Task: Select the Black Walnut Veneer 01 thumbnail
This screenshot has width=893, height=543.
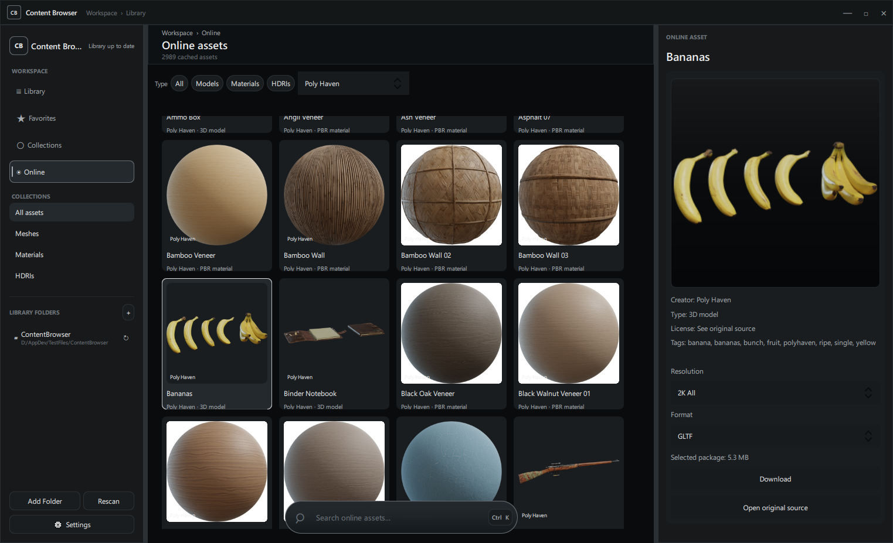Action: point(569,333)
